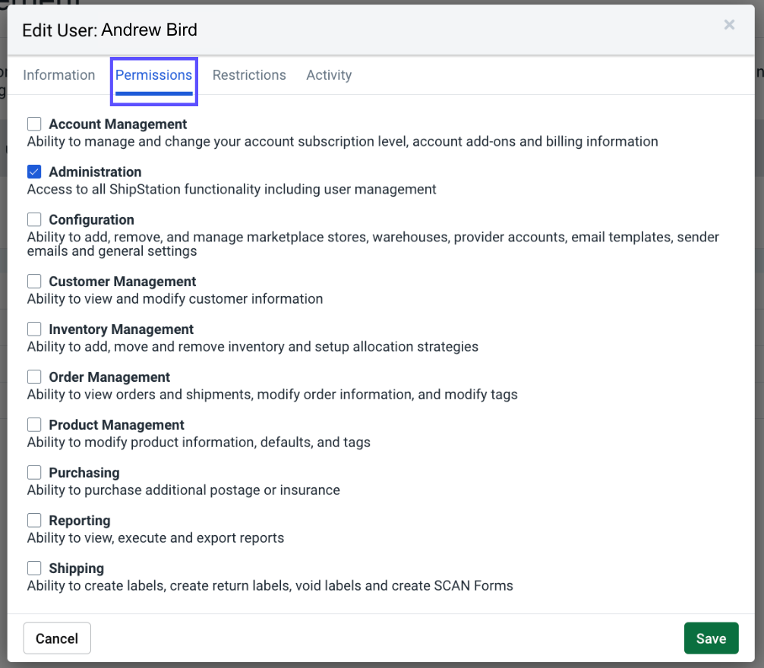Select the Permissions tab
Image resolution: width=764 pixels, height=668 pixels.
(x=153, y=74)
